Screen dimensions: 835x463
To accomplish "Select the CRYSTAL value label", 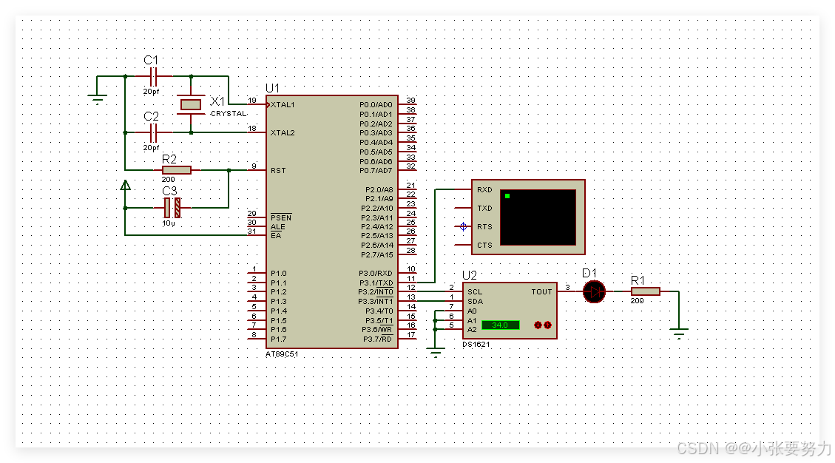I will click(x=229, y=113).
